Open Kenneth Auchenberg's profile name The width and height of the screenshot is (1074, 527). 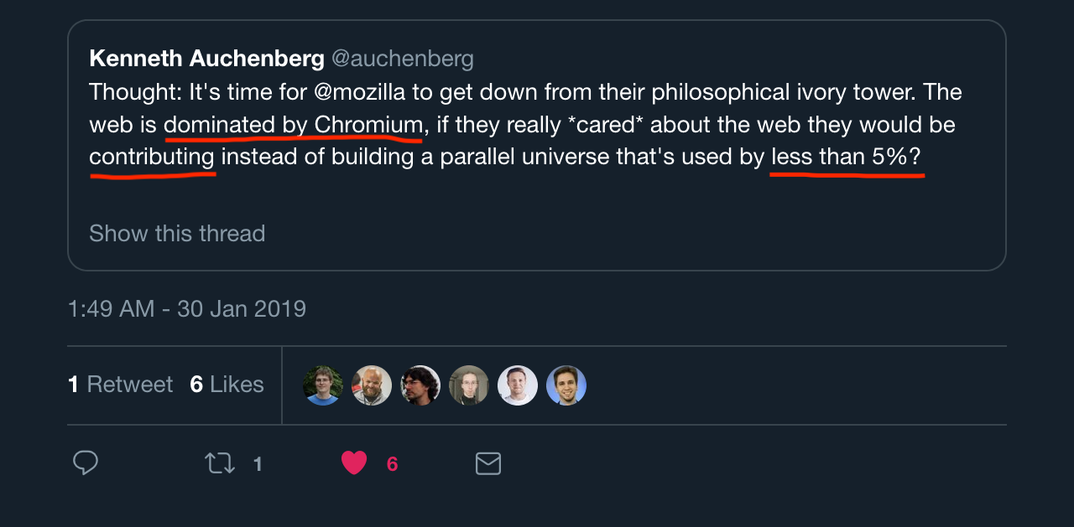pos(206,59)
